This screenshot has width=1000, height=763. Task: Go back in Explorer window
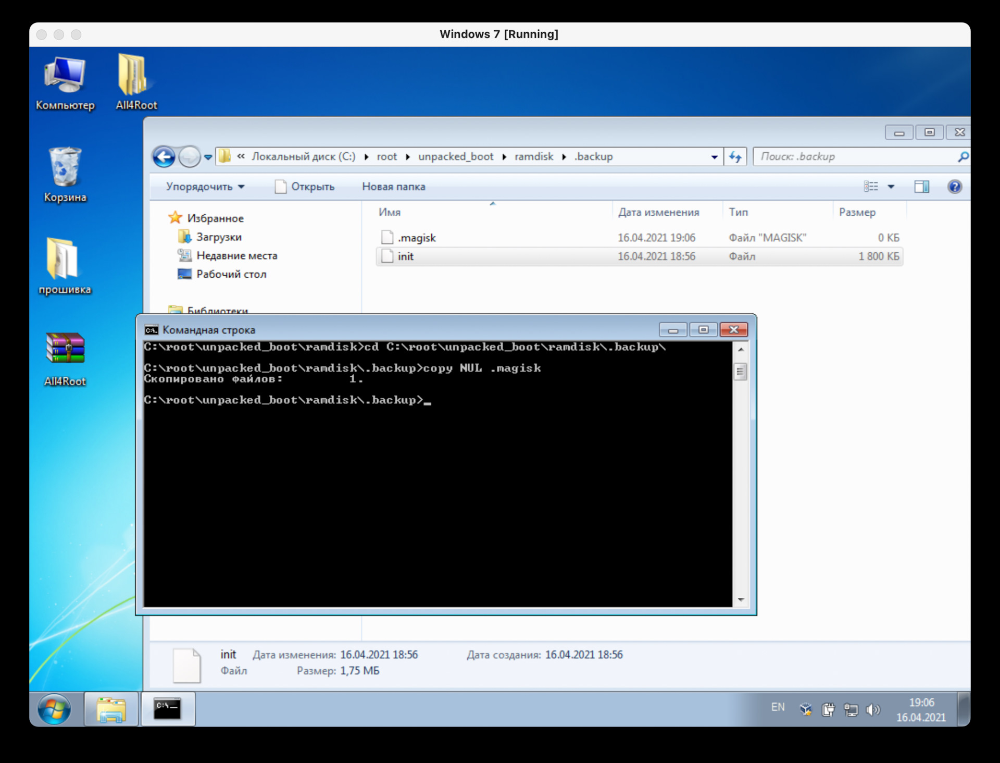(164, 156)
